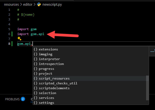This screenshot has width=155, height=110.
Task: Click 'newscript.py' in breadcrumb
Action: (x=52, y=5)
